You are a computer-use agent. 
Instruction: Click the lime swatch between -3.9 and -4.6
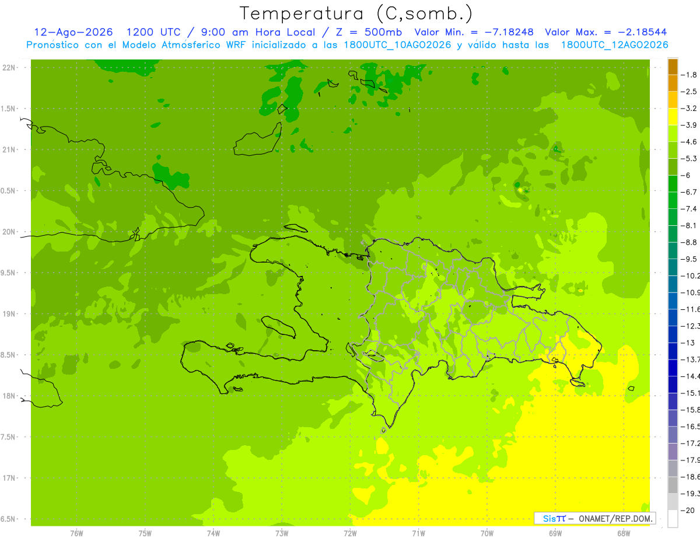point(673,134)
